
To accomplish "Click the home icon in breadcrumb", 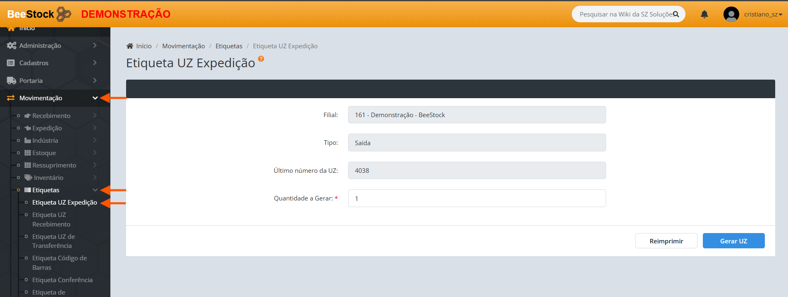I will (130, 46).
